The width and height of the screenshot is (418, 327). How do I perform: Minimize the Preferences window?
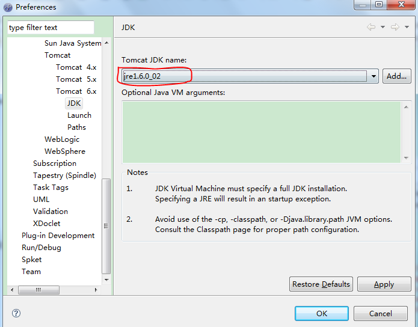(x=362, y=5)
